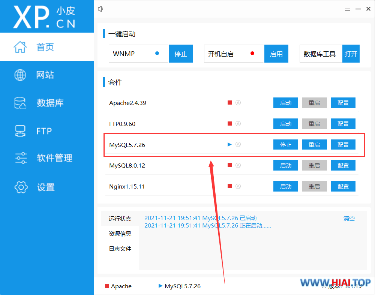Click the WNMP blue status dot
The height and width of the screenshot is (295, 375).
pyautogui.click(x=157, y=53)
